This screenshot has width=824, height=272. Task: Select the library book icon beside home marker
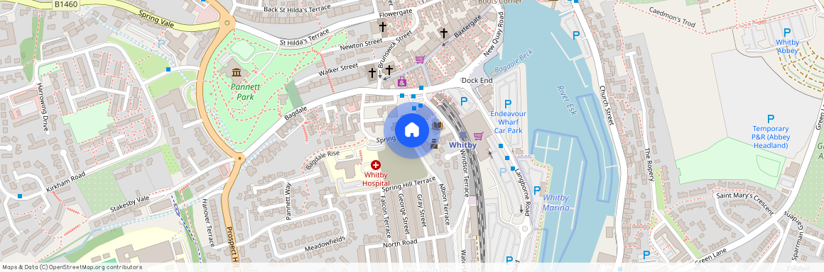438,126
